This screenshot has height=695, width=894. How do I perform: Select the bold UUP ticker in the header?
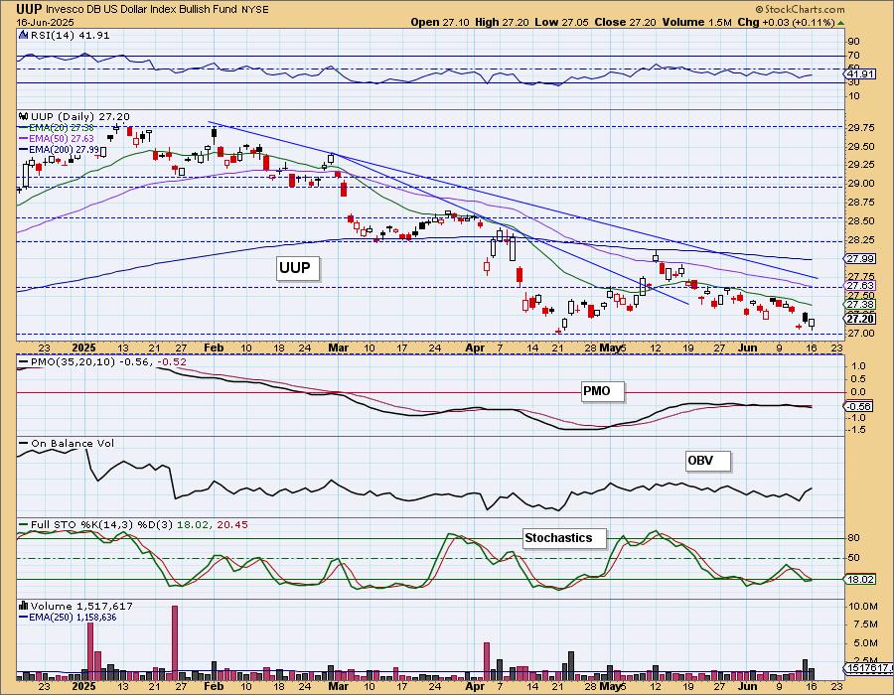(x=28, y=9)
